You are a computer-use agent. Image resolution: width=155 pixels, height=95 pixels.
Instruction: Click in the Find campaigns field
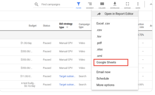(57, 4)
